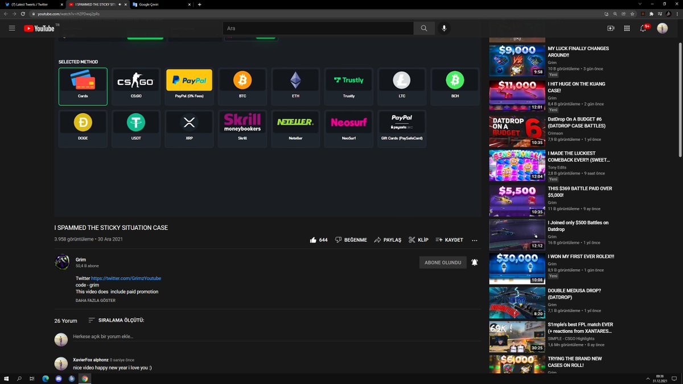Viewport: 683px width, 384px height.
Task: Open a new Chrome tab with plus
Action: click(x=199, y=4)
